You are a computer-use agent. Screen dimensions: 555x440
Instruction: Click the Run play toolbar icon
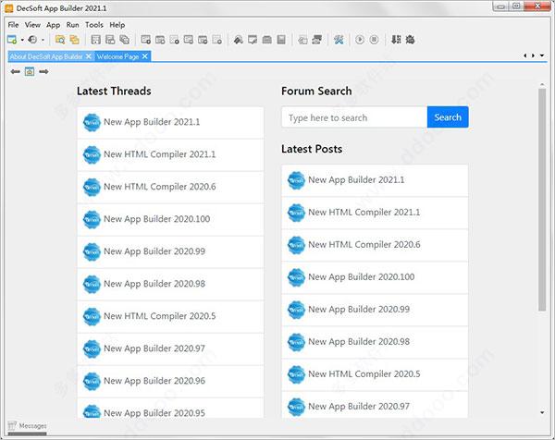point(359,40)
